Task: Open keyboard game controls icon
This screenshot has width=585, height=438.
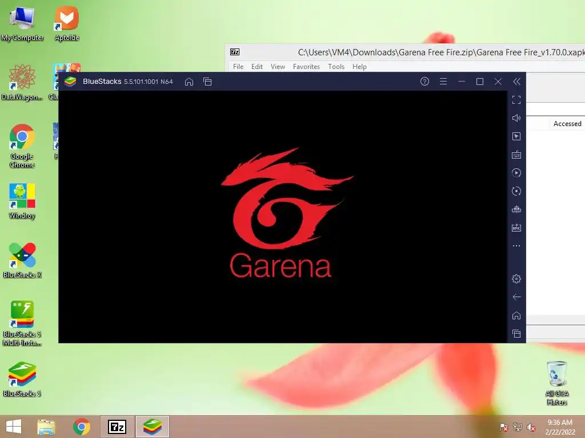Action: (x=516, y=155)
